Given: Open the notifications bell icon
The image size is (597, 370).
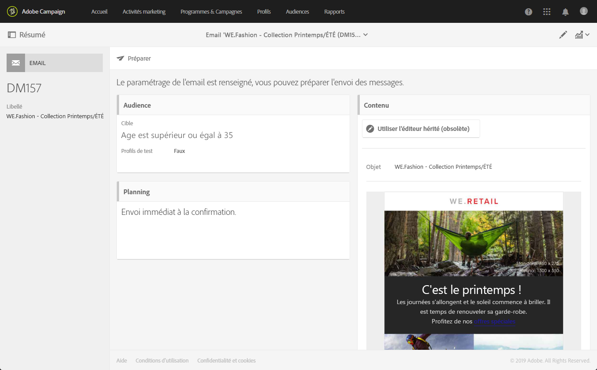Looking at the screenshot, I should coord(565,12).
